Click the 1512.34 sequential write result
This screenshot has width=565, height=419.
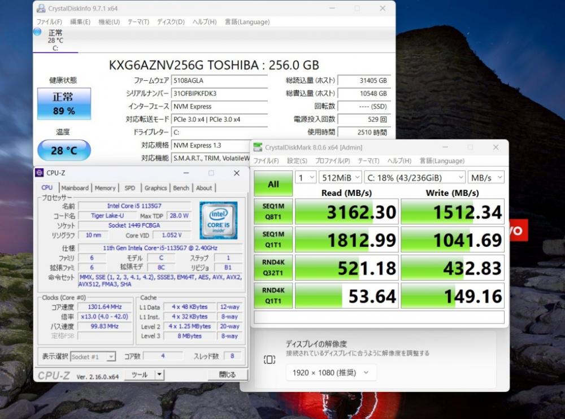click(453, 212)
